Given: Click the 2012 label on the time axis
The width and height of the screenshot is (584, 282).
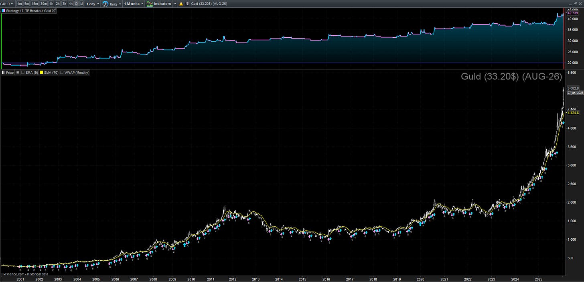Looking at the screenshot, I should tap(232, 279).
